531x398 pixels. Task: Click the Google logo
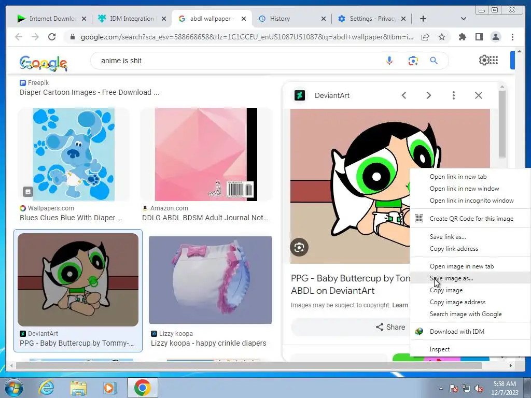44,63
